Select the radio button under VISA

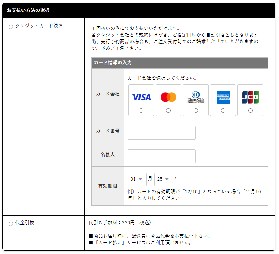coord(141,111)
